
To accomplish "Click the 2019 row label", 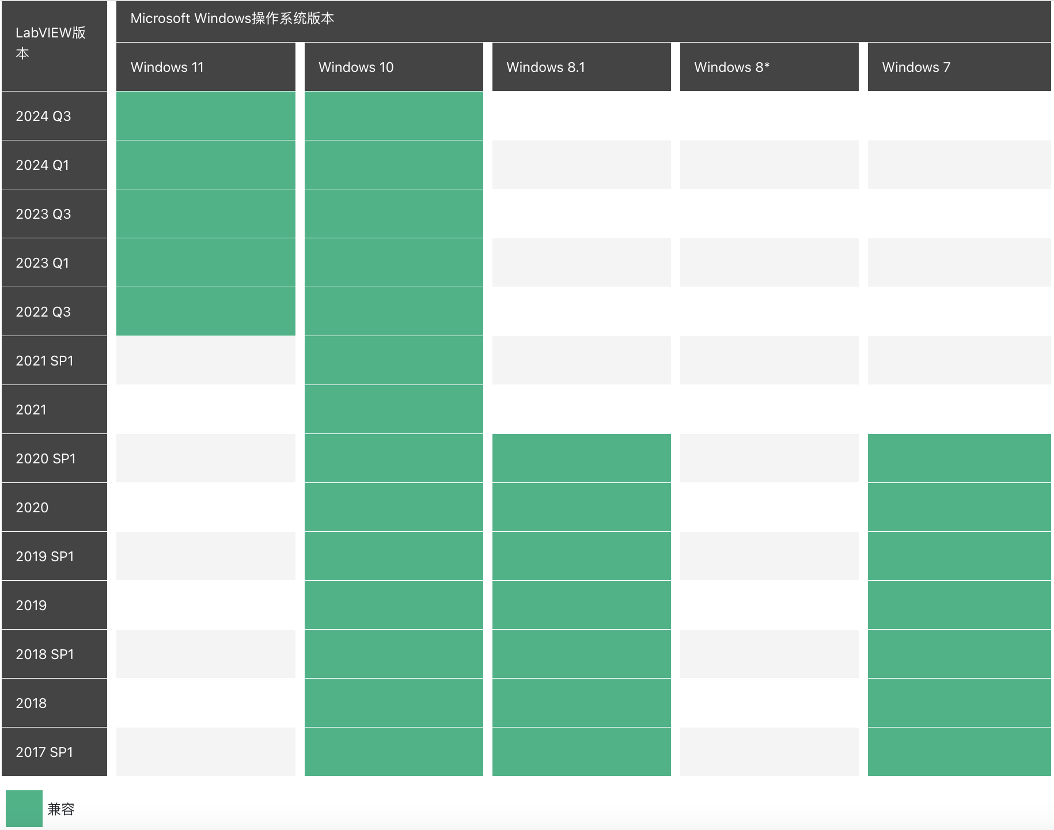I will point(54,605).
